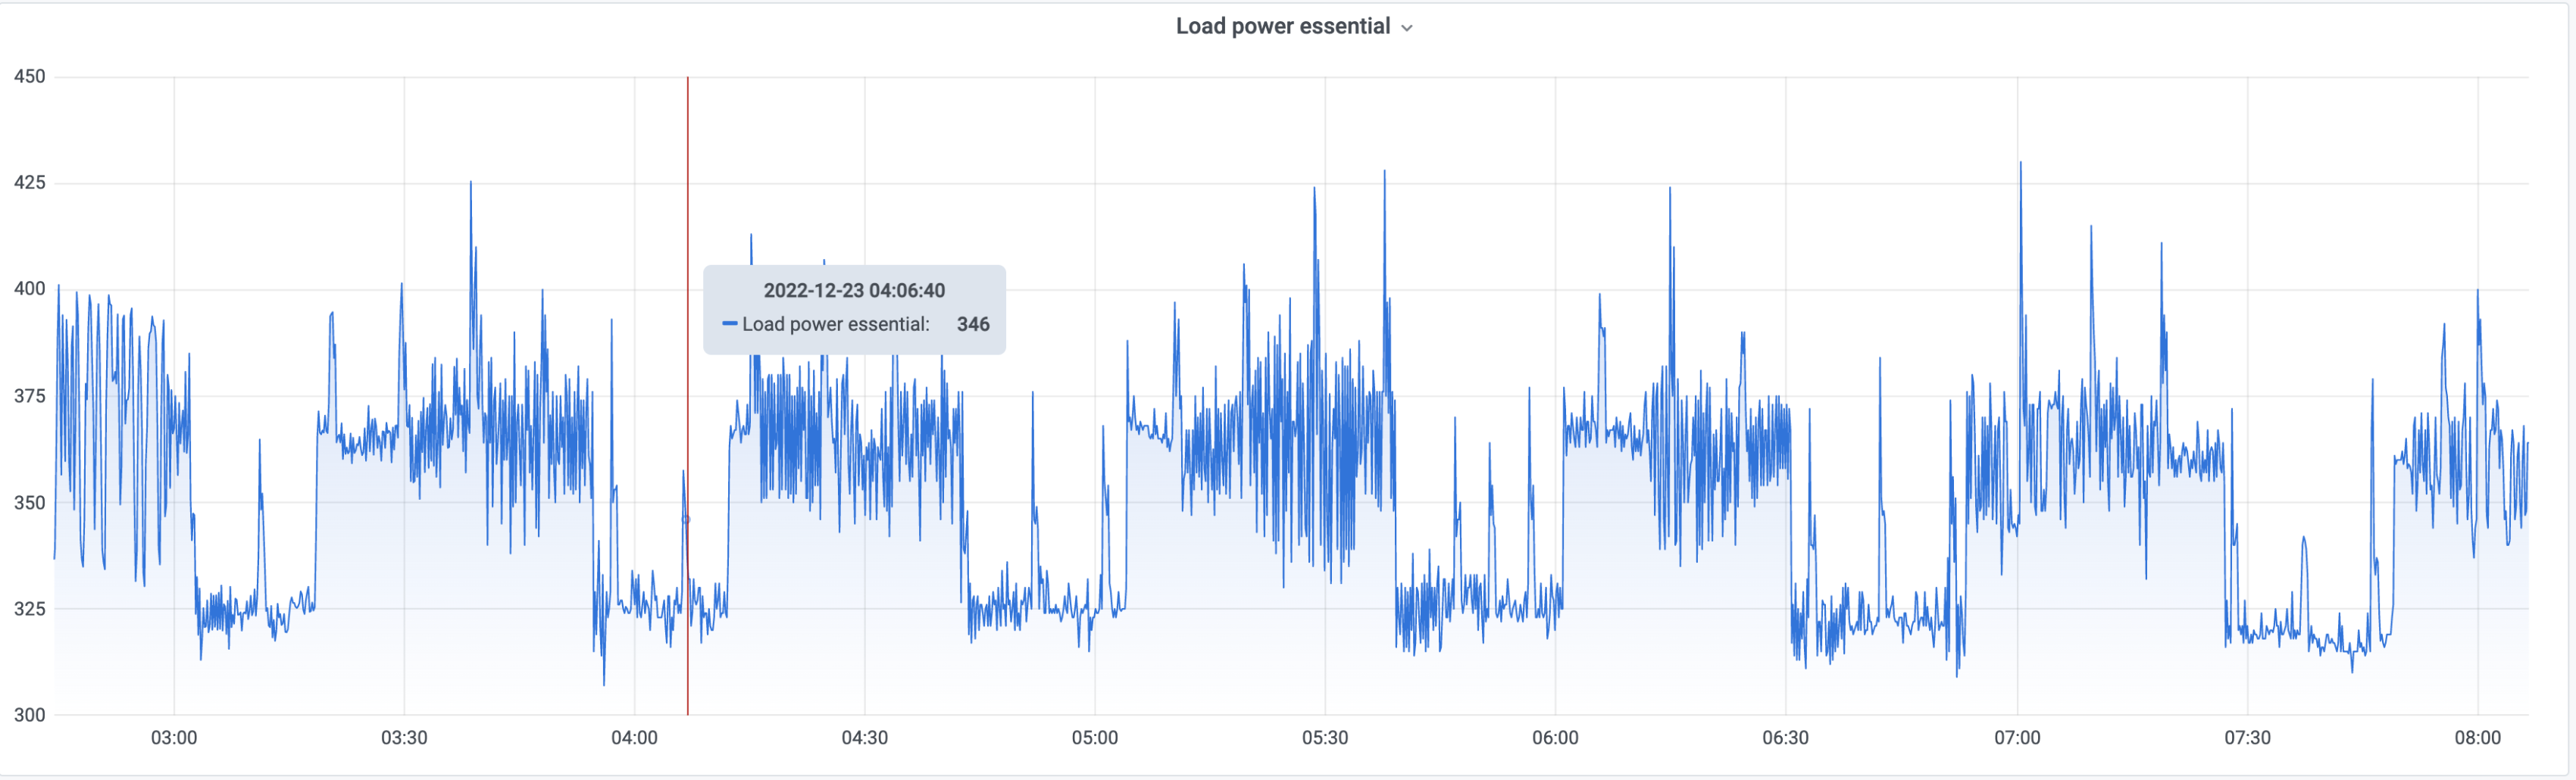This screenshot has height=780, width=2576.
Task: Click the hovered data point on the crosshair
Action: click(686, 519)
